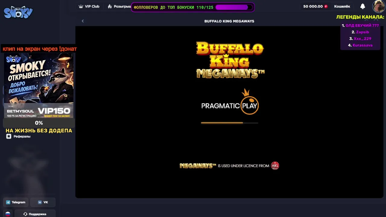This screenshot has height=217, width=386.
Task: Open the Розыгрыш section
Action: [119, 6]
